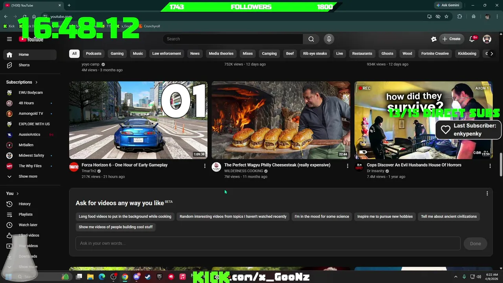
Task: Go to Shorts in the sidebar
Action: click(x=30, y=65)
